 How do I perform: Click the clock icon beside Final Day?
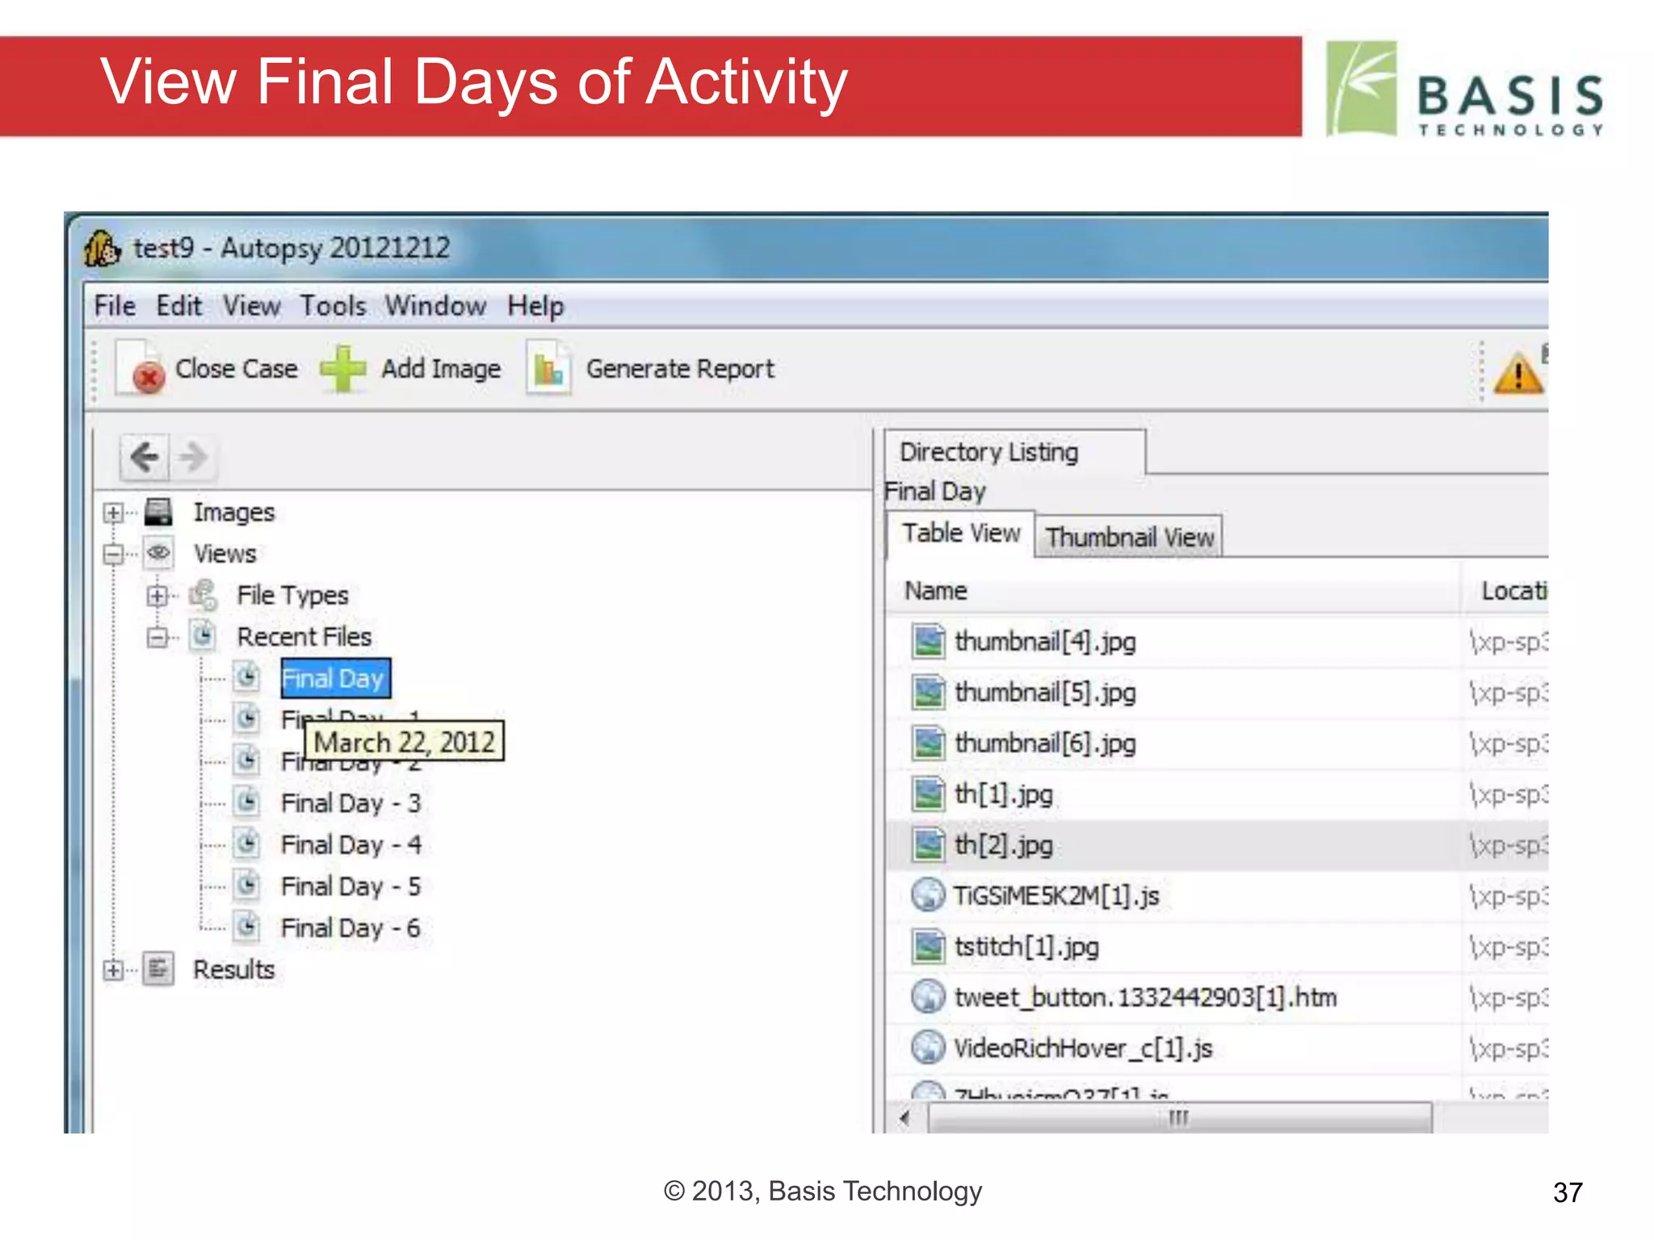coord(247,677)
